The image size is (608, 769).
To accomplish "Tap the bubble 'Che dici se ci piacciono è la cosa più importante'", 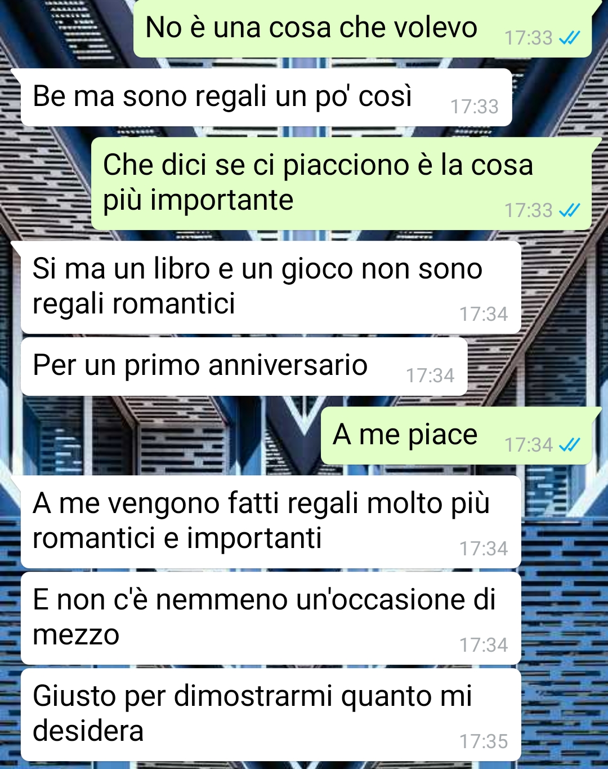I will tap(341, 183).
